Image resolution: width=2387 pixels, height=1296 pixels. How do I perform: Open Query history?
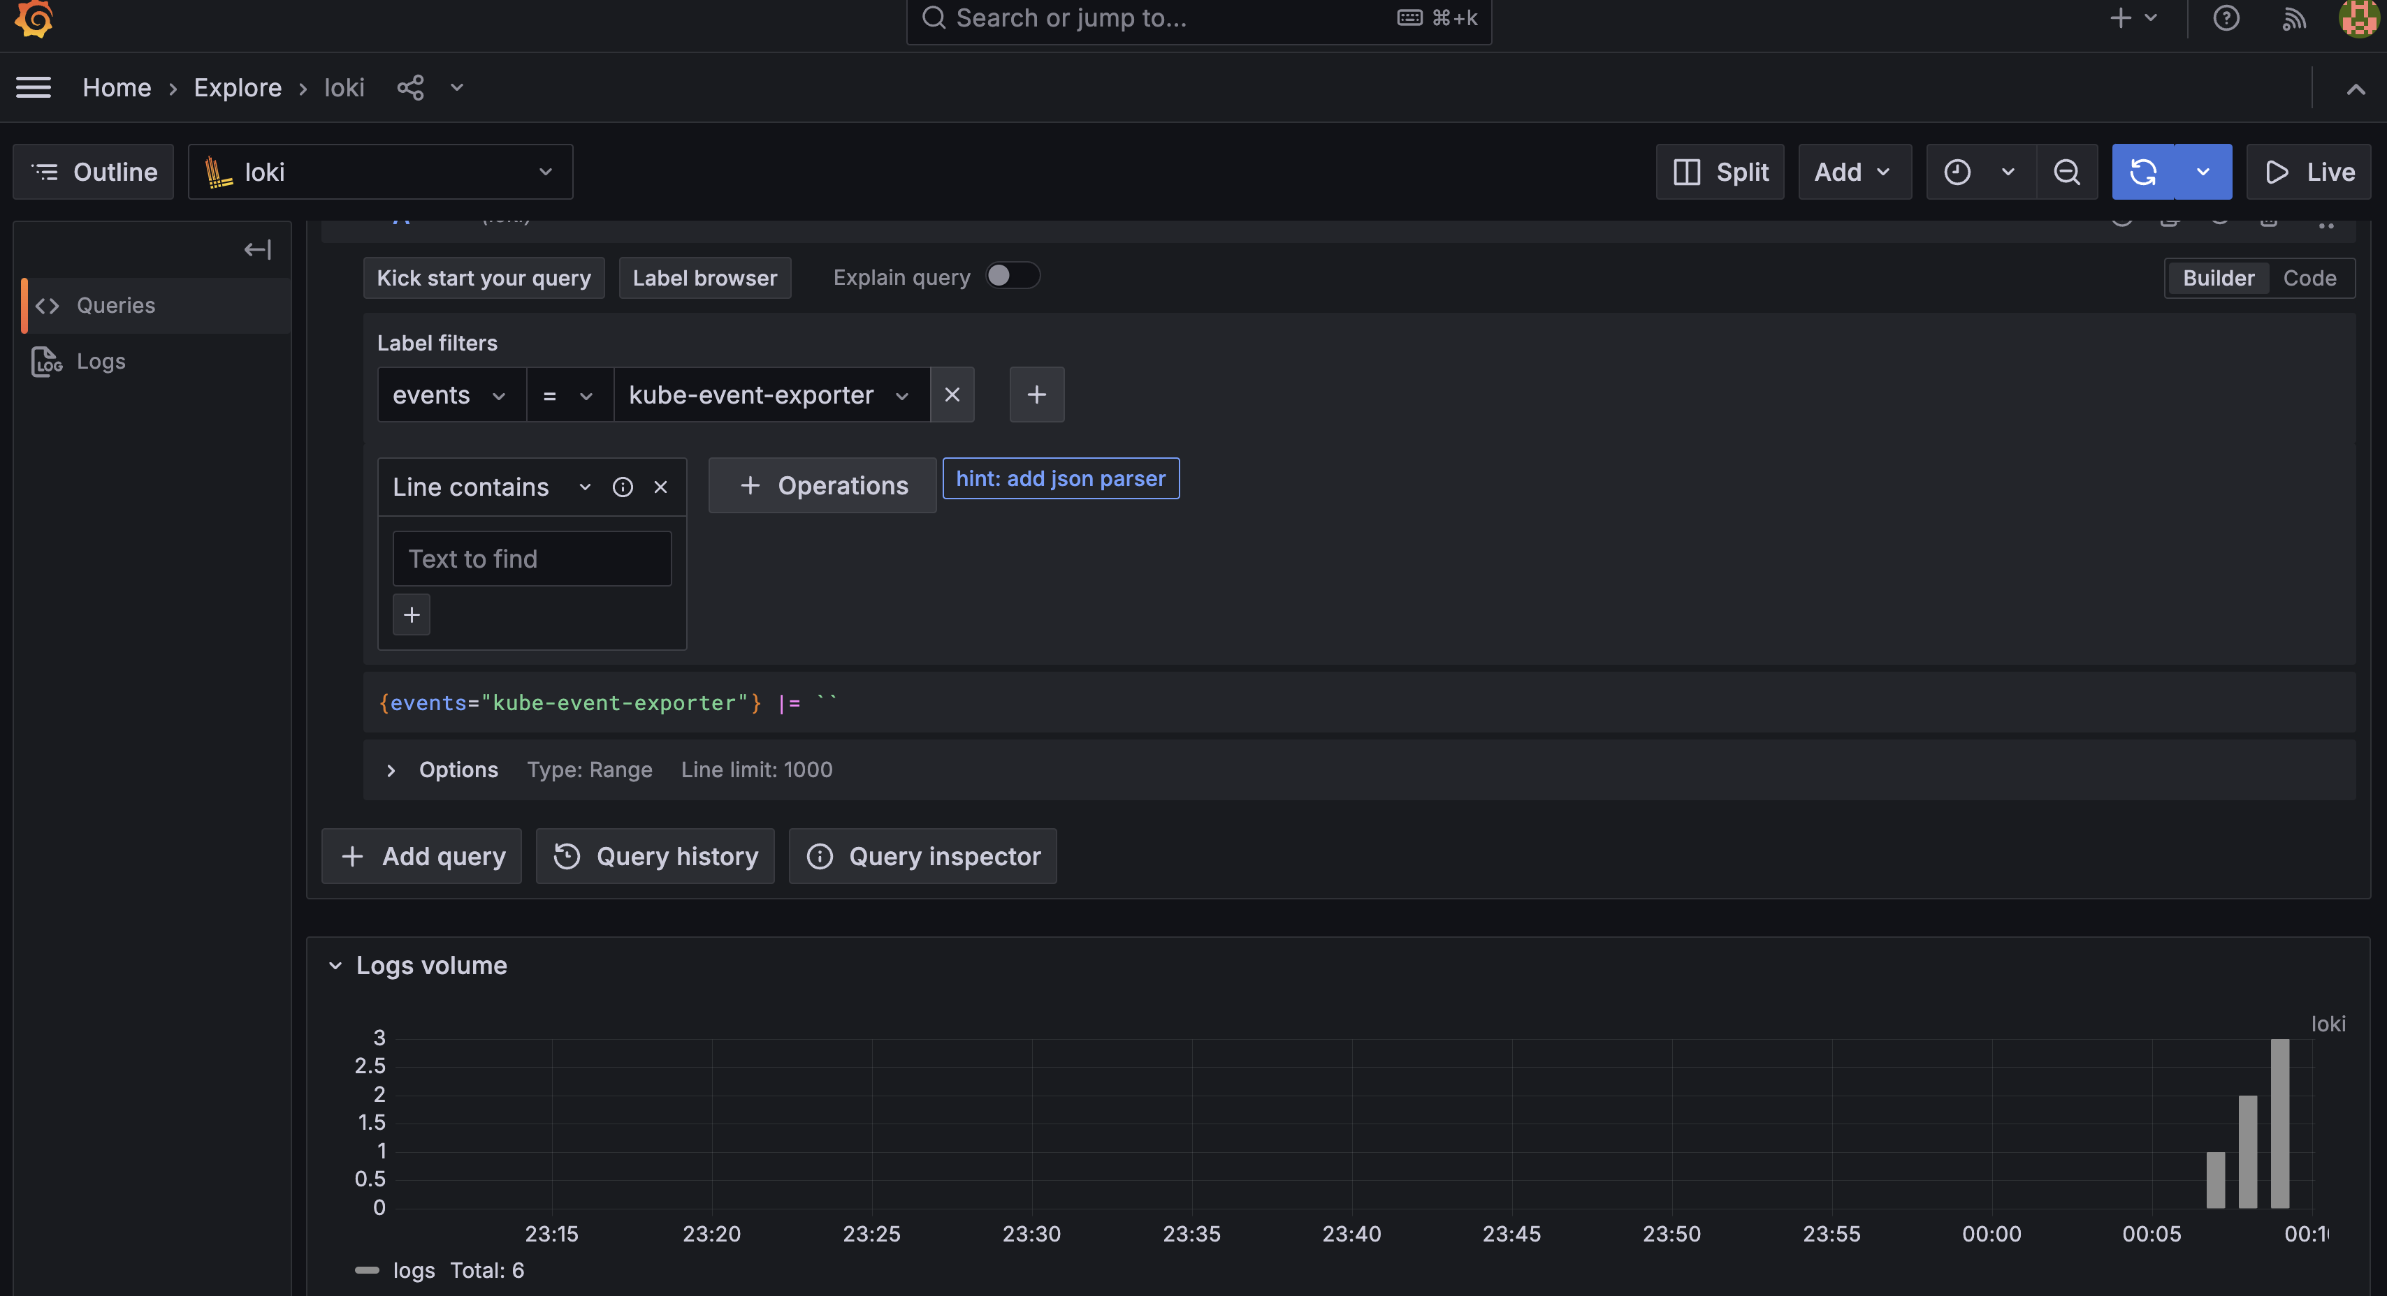(x=655, y=856)
